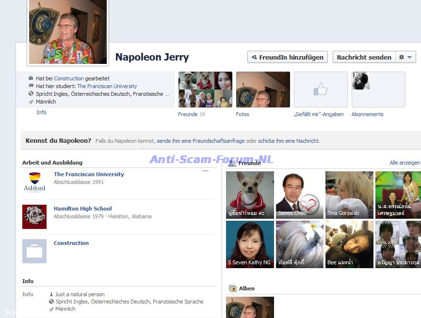Image resolution: width=421 pixels, height=318 pixels.
Task: Open "Alle anzeigen" friends link
Action: [x=405, y=163]
